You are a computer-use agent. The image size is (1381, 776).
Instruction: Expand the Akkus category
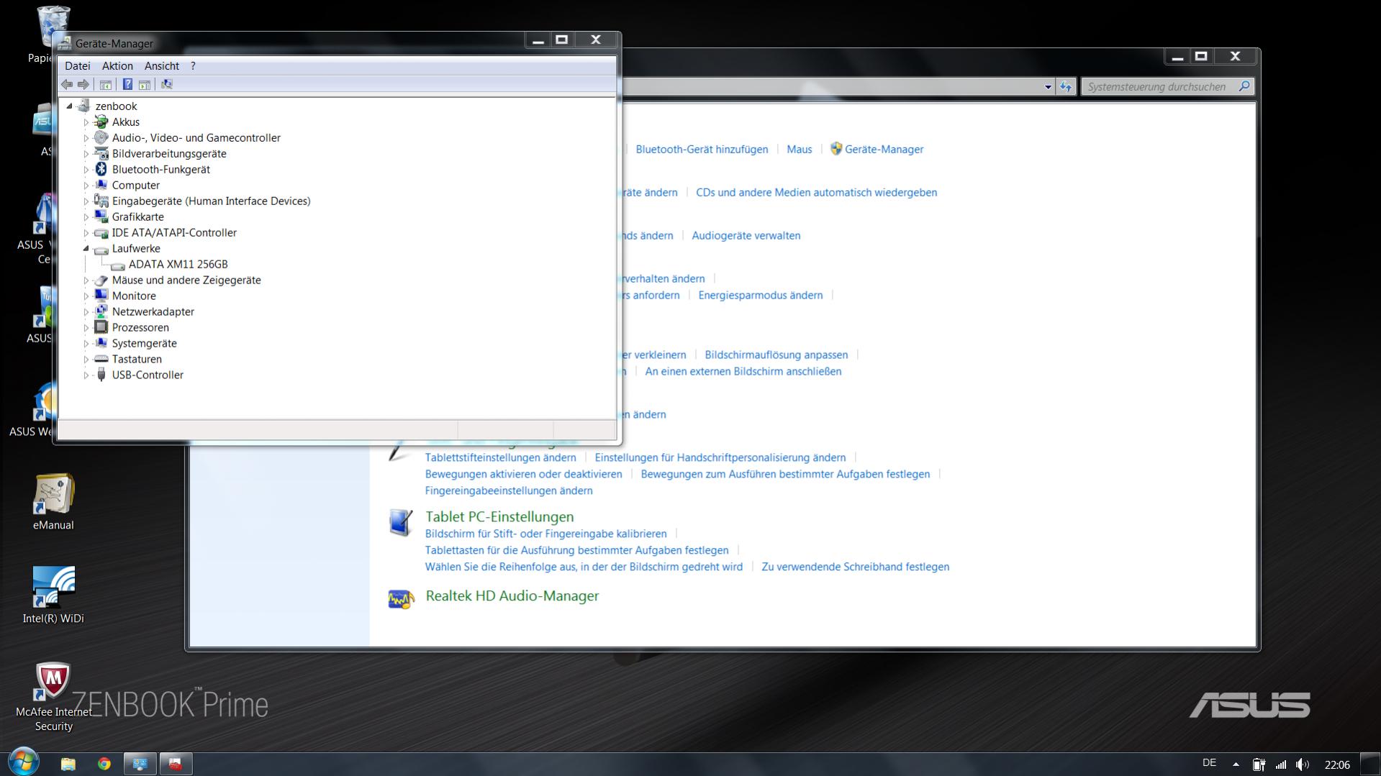(86, 122)
